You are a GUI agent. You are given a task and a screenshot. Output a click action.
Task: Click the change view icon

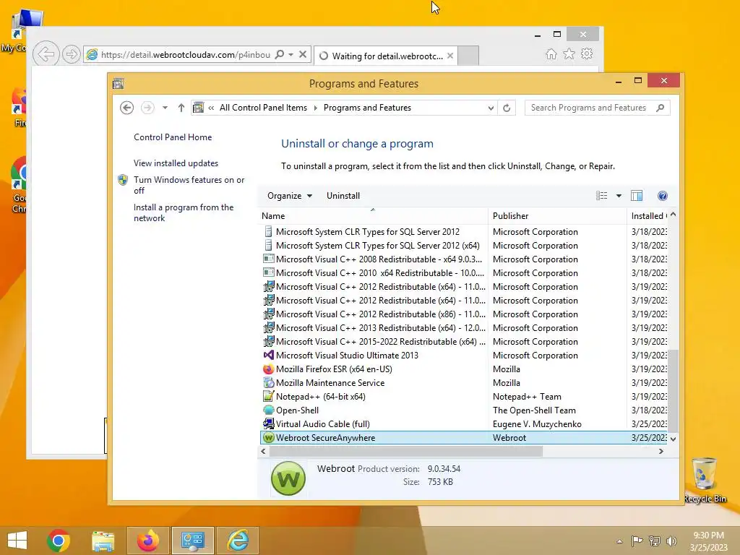point(601,196)
